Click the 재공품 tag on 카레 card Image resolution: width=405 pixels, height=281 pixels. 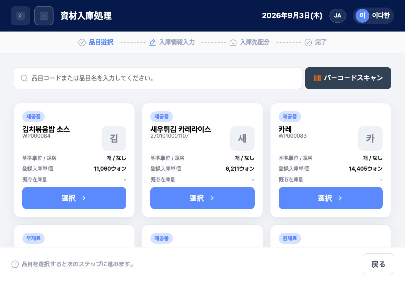pos(290,117)
